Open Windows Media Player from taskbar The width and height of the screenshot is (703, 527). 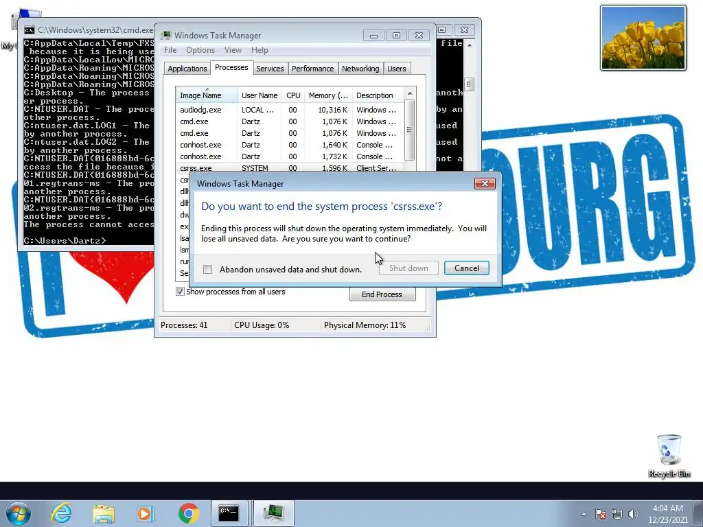[x=146, y=513]
